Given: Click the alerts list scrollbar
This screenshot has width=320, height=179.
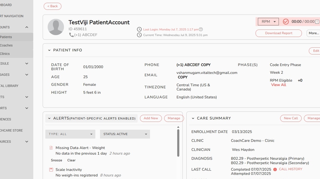Looking at the screenshot, I should pyautogui.click(x=178, y=143).
